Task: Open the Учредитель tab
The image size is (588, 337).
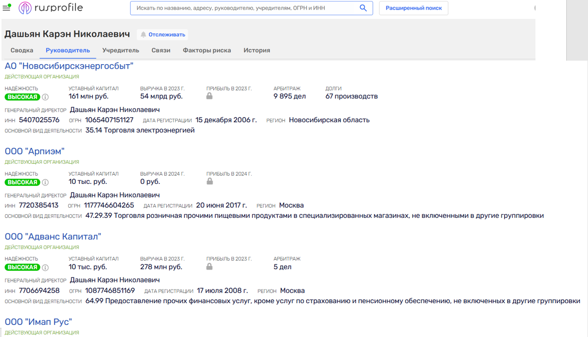Action: coord(121,50)
